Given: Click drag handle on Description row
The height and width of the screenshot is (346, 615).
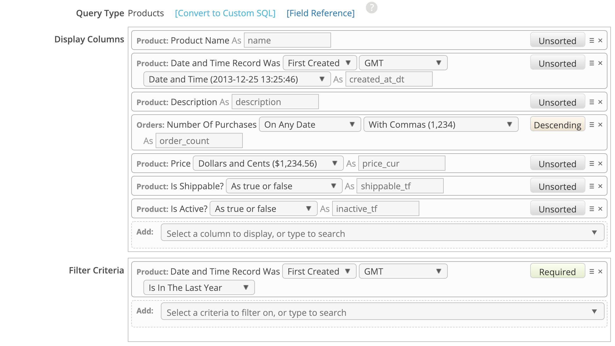Looking at the screenshot, I should [592, 102].
